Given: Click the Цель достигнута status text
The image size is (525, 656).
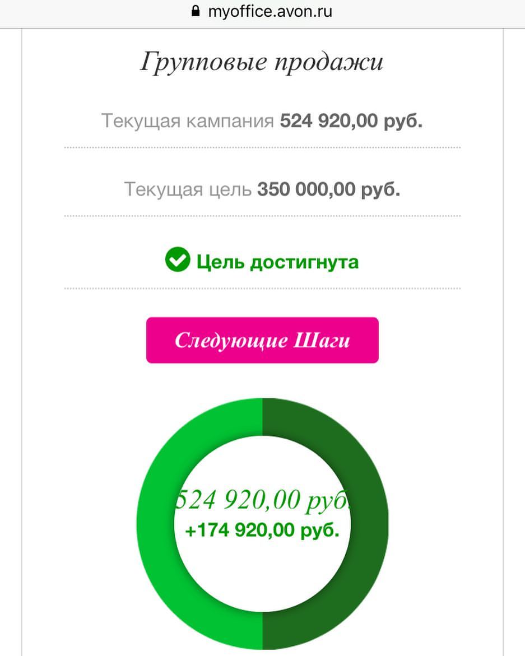Looking at the screenshot, I should click(278, 262).
